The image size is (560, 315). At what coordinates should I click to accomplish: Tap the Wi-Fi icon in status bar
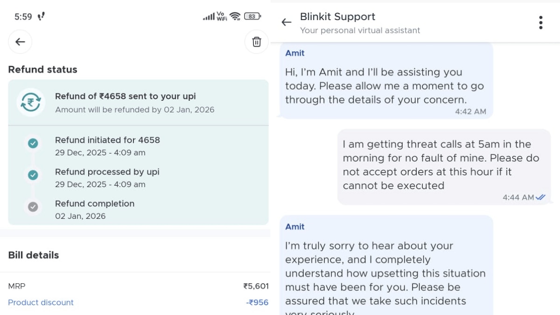point(235,16)
